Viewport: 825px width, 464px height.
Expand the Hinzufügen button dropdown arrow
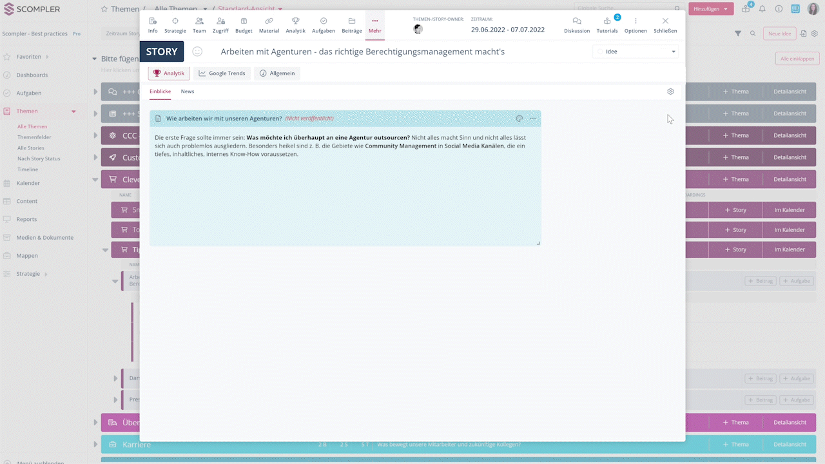coord(725,8)
